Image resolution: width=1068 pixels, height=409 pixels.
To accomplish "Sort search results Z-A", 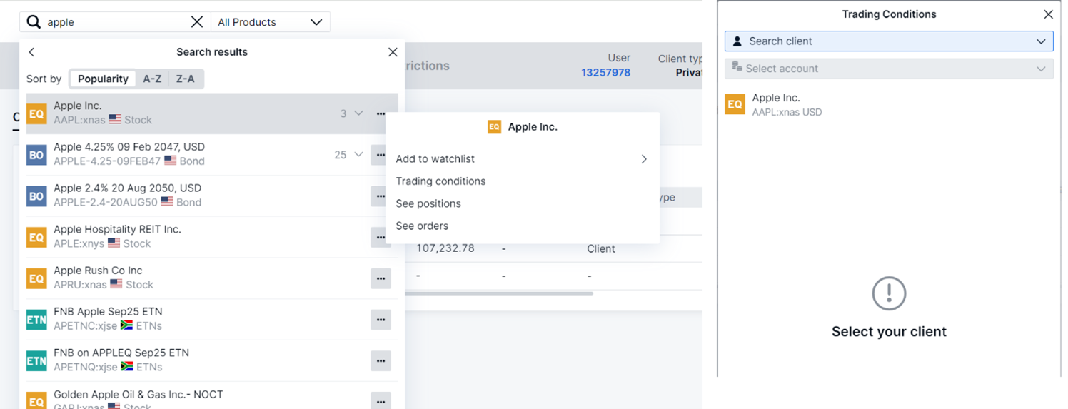I will (185, 79).
